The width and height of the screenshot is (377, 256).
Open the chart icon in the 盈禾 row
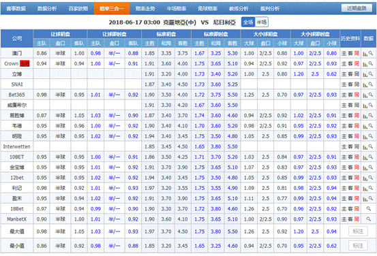pos(365,199)
